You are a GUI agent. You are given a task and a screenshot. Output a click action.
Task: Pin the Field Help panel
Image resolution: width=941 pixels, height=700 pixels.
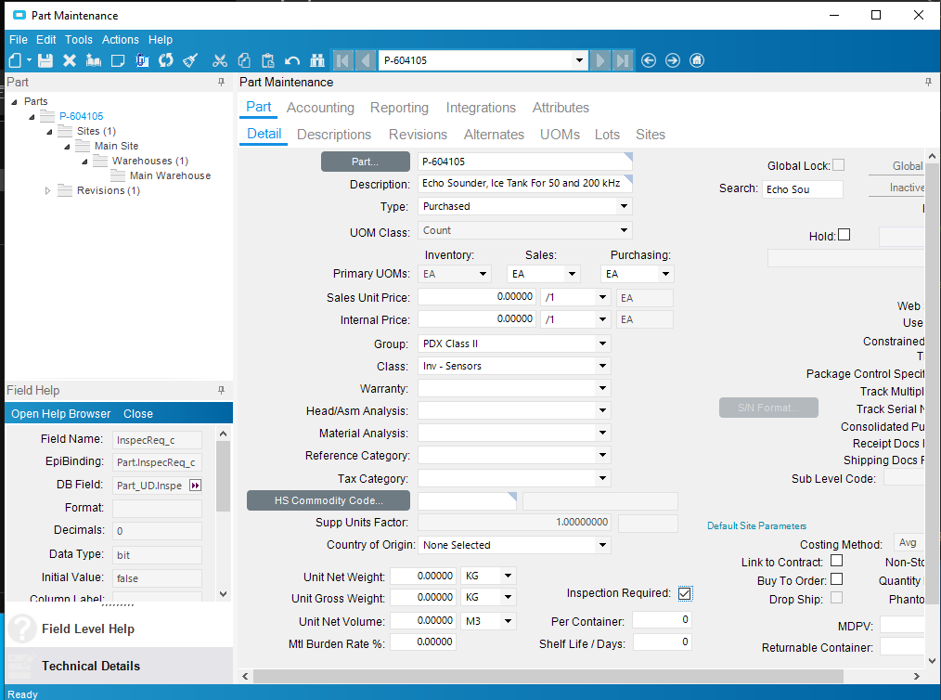[x=222, y=390]
